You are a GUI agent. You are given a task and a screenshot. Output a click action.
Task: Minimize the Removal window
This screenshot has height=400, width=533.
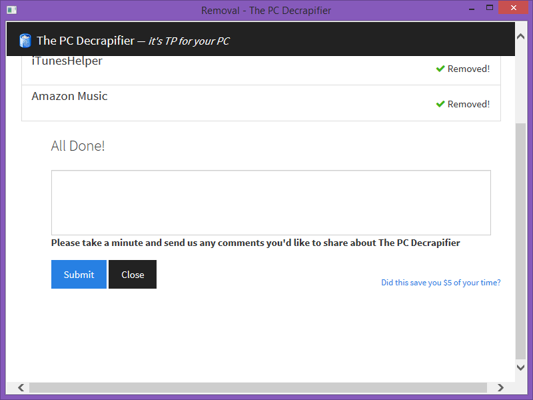[472, 9]
